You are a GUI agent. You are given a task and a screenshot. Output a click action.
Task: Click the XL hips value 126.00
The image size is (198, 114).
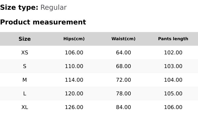pyautogui.click(x=74, y=107)
